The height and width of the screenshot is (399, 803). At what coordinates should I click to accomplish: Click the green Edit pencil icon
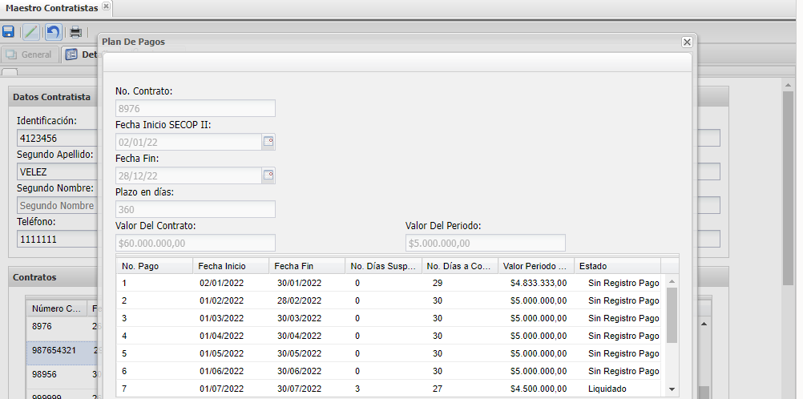[x=30, y=32]
